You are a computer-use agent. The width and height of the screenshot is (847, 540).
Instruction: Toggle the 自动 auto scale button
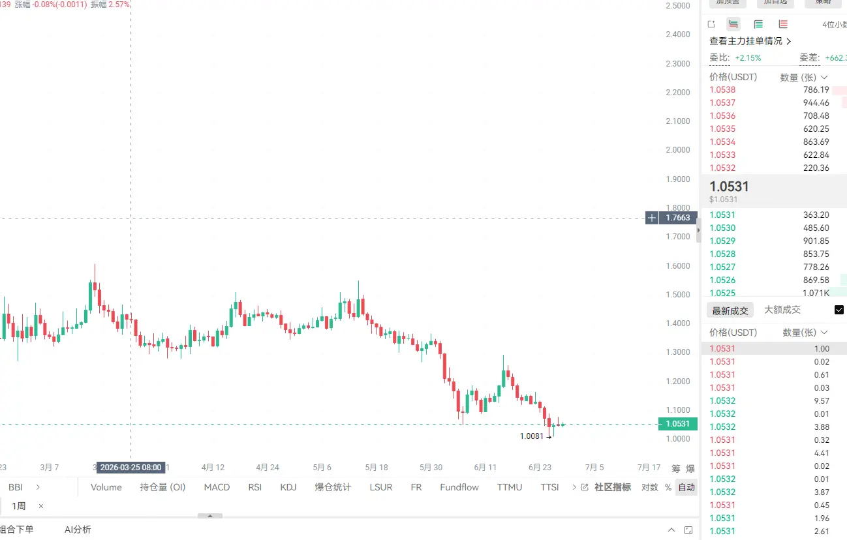(686, 487)
